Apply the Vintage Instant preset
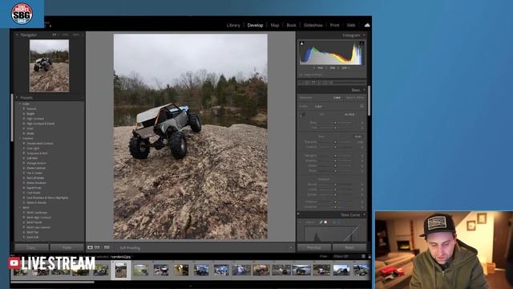 (36, 163)
